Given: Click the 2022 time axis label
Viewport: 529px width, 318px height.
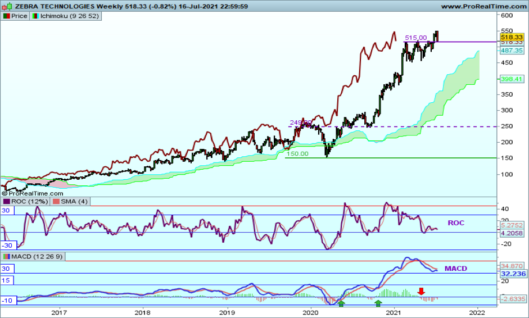Looking at the screenshot, I should pyautogui.click(x=478, y=312).
